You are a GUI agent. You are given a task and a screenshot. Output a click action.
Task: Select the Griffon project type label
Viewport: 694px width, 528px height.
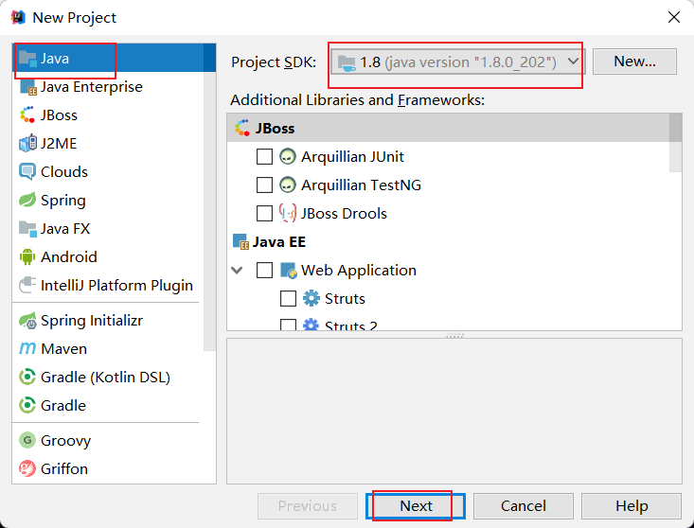(64, 468)
